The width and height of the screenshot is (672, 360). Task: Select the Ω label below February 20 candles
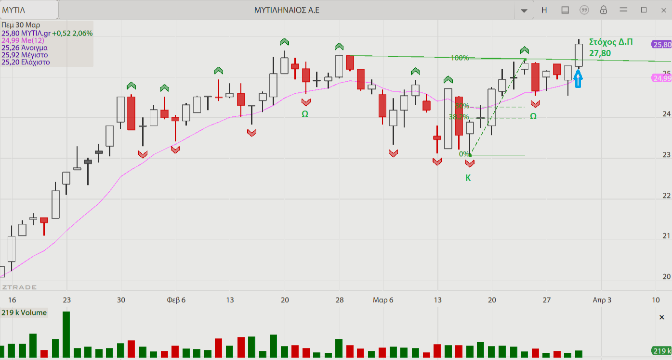point(305,114)
